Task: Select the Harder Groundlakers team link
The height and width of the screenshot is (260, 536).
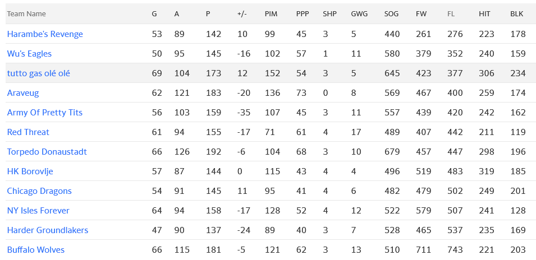Action: (x=48, y=230)
